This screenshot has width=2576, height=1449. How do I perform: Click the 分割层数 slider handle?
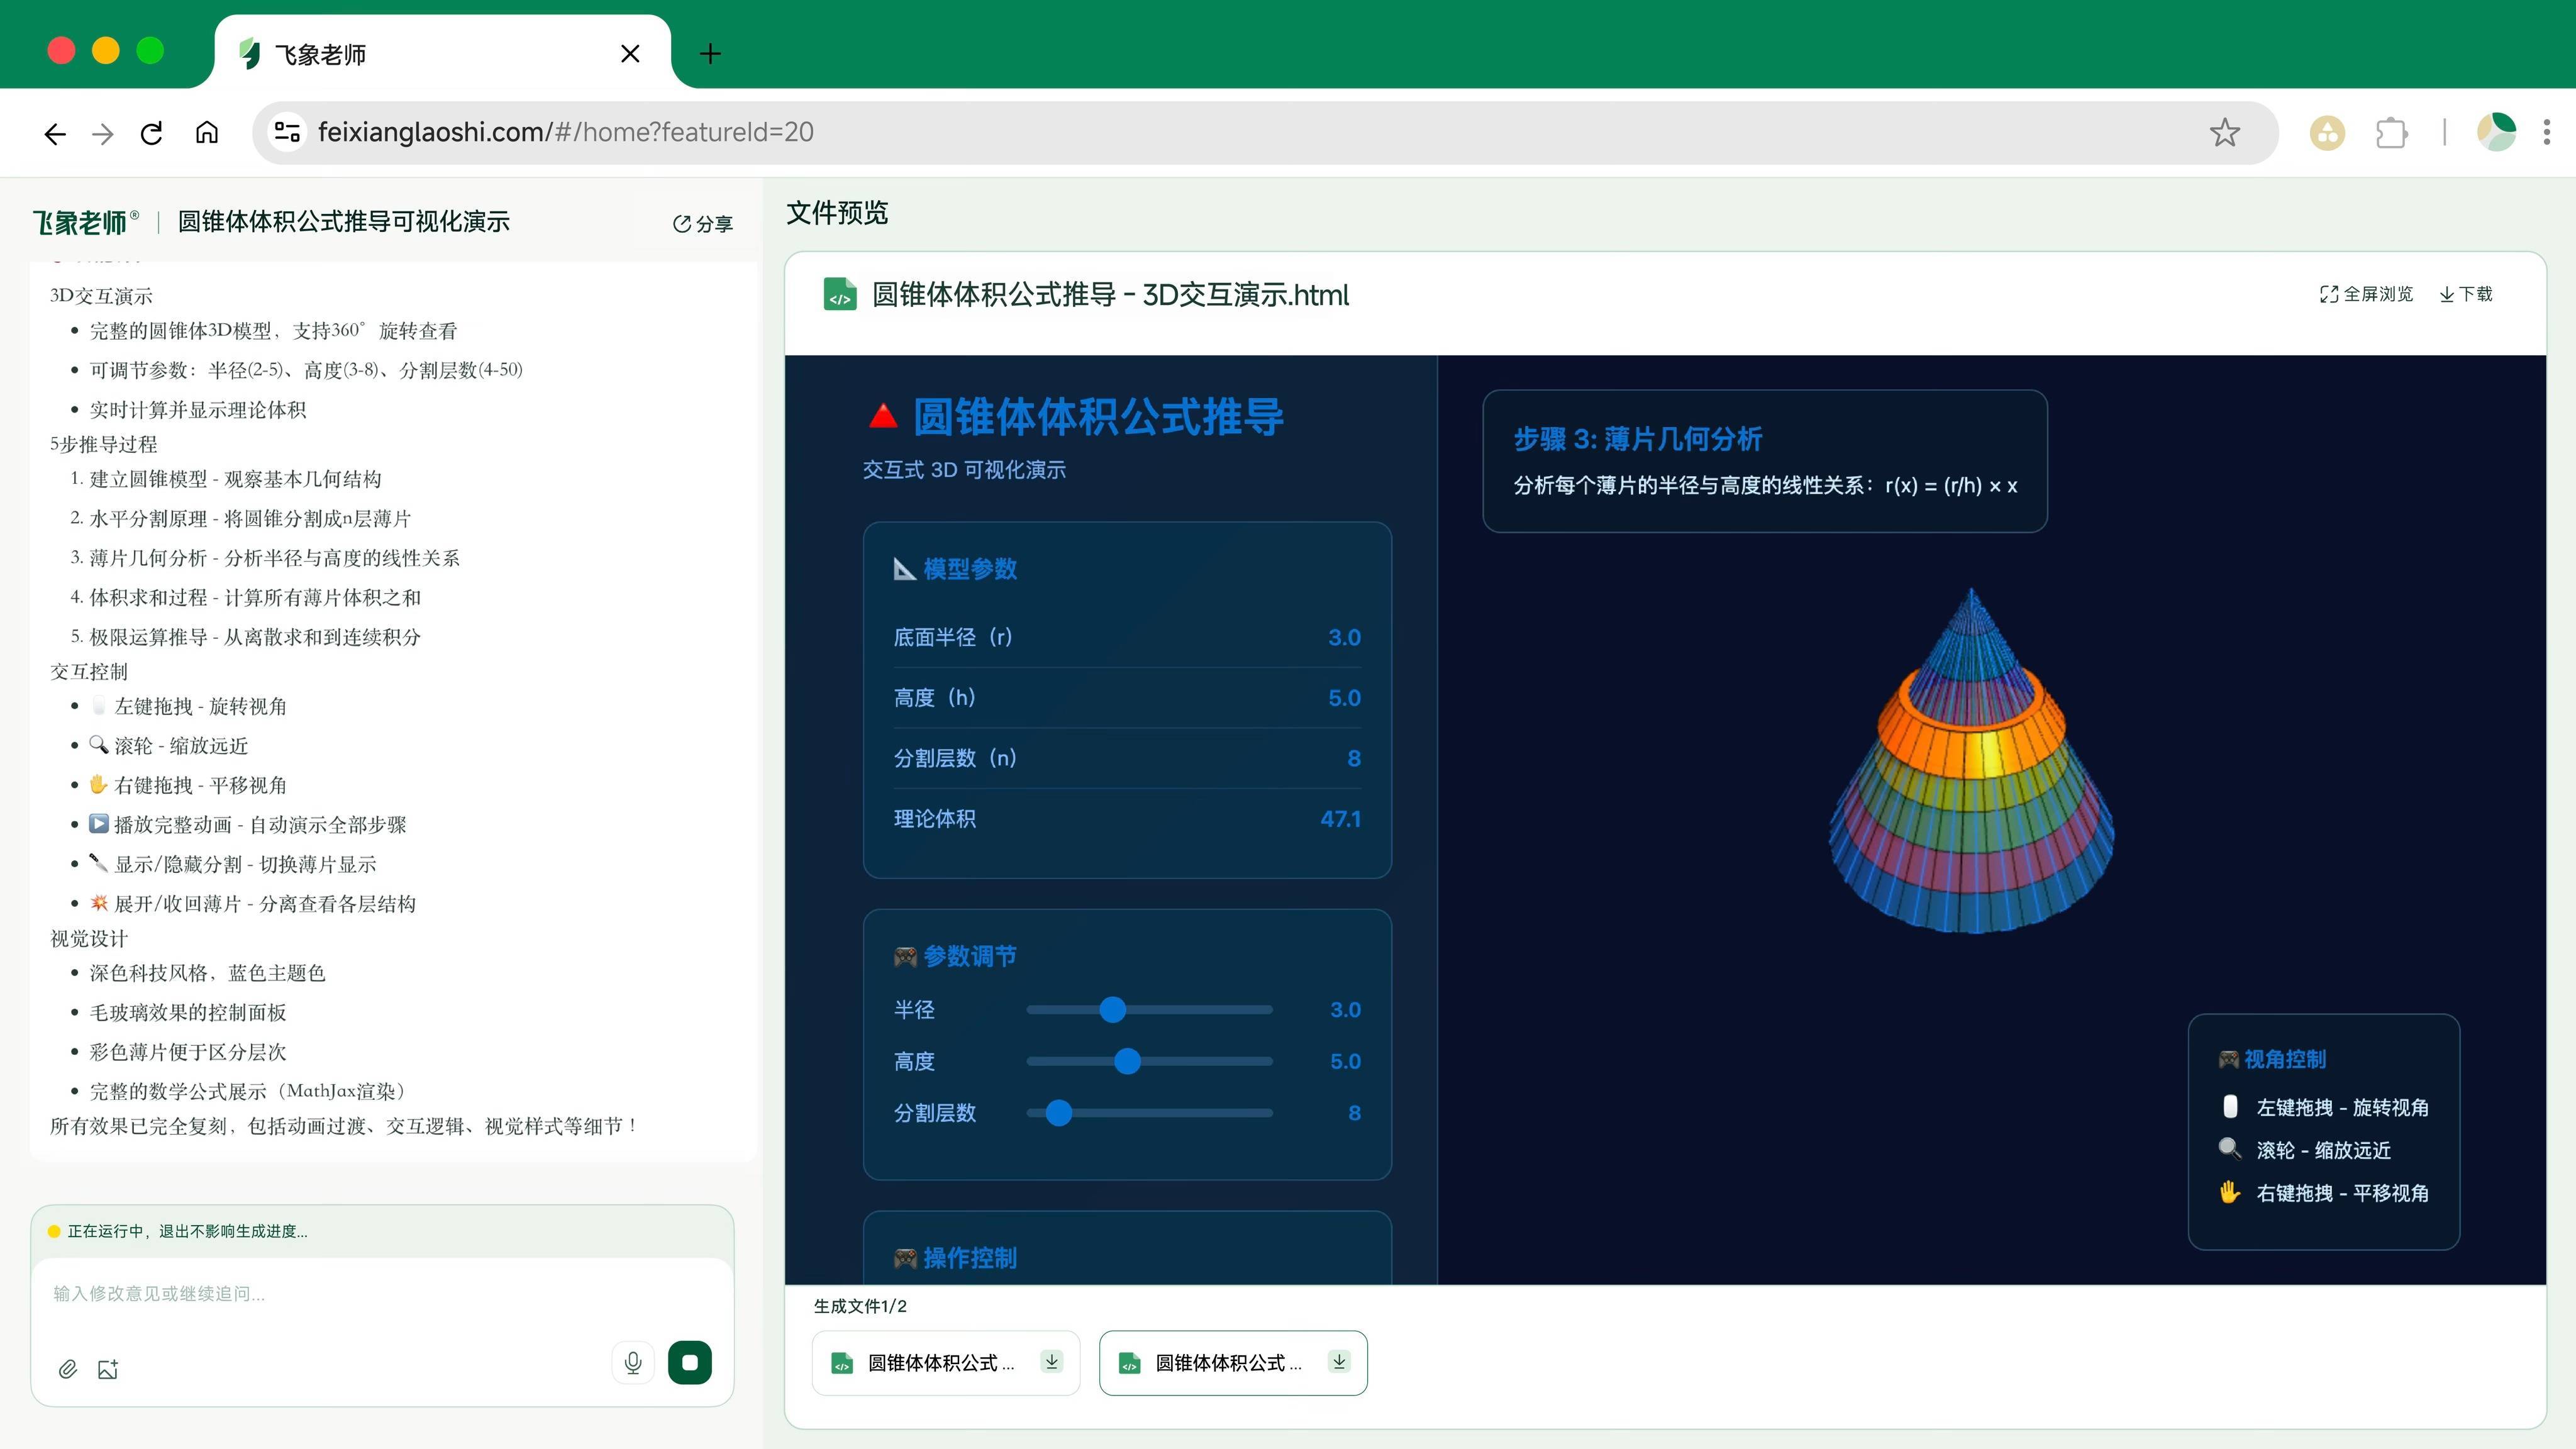click(1059, 1112)
